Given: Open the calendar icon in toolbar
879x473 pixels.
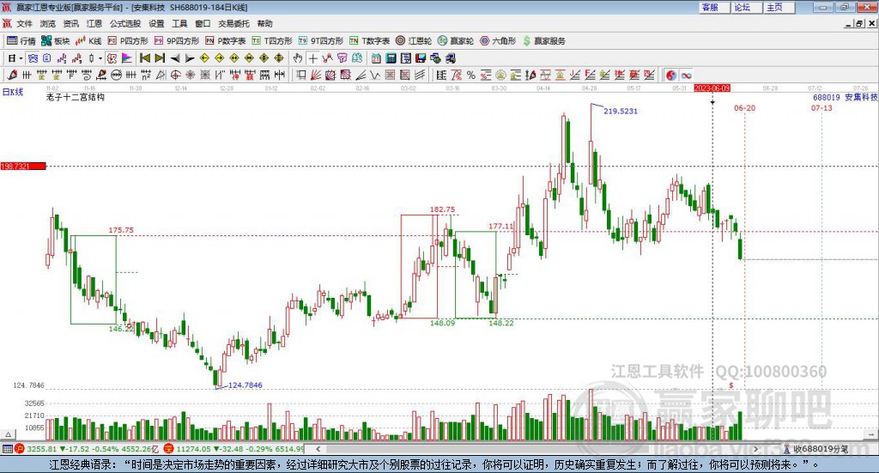Looking at the screenshot, I should 376,58.
